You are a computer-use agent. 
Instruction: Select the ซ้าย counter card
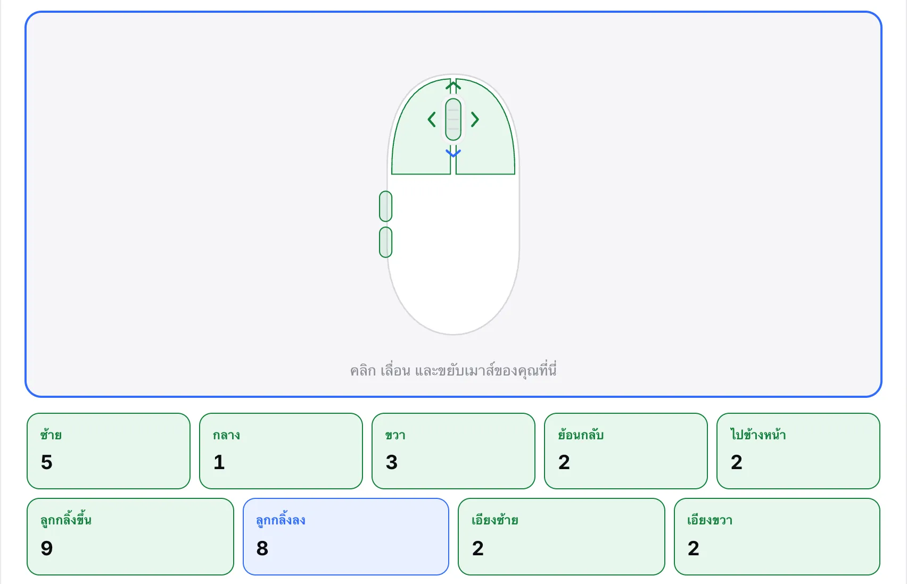109,451
